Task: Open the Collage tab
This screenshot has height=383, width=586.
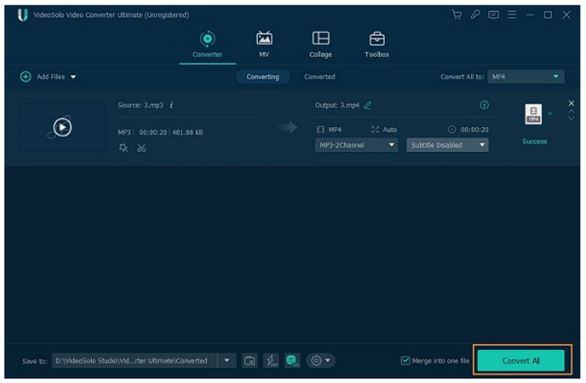Action: pos(320,45)
